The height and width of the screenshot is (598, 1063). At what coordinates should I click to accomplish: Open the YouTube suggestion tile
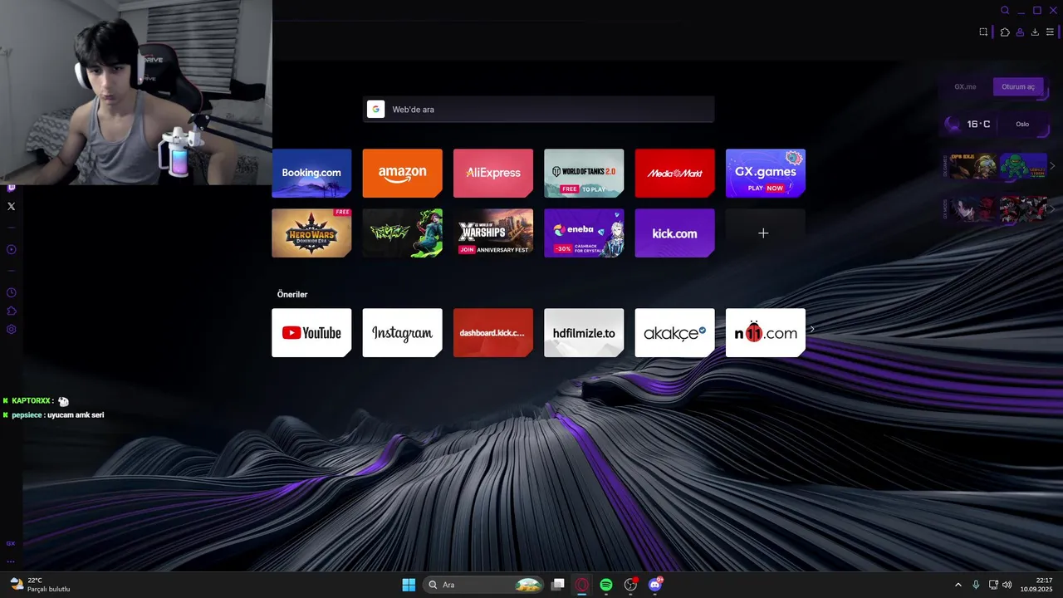pos(311,332)
